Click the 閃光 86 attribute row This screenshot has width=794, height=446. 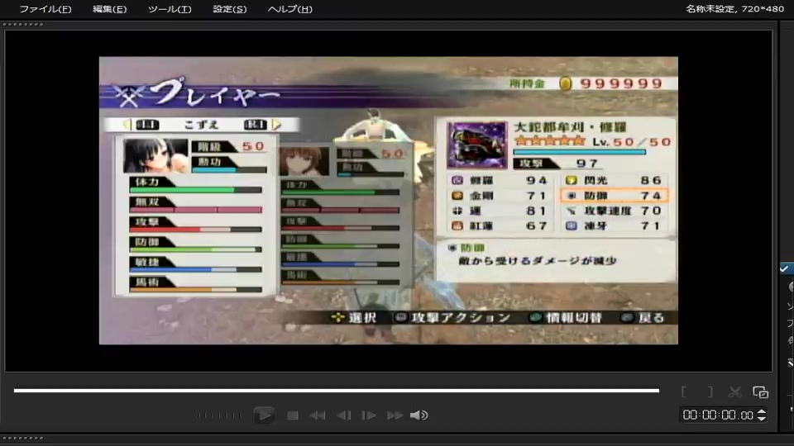614,181
